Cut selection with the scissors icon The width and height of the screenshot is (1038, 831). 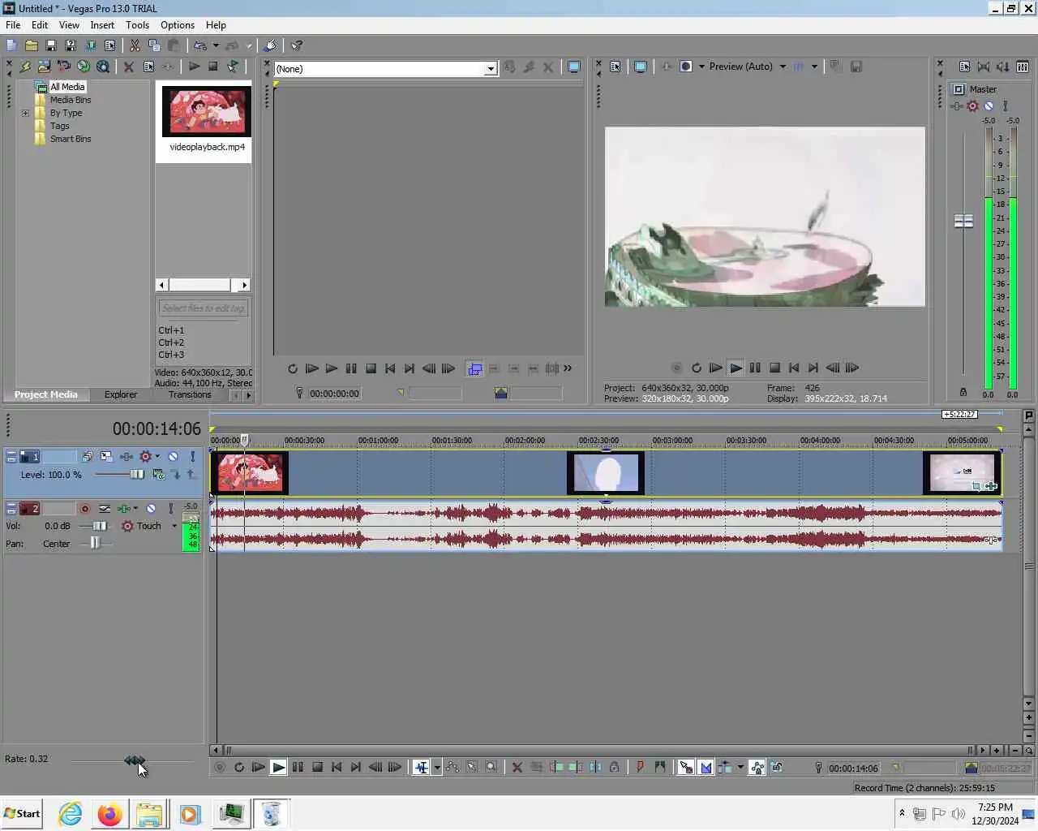click(135, 45)
